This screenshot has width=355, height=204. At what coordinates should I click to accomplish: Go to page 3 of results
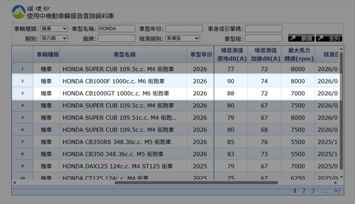313,190
